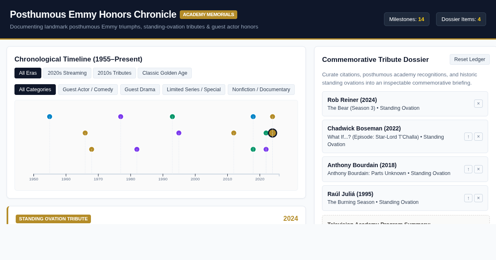Move Anthony Bourdain entry up
The height and width of the screenshot is (260, 496).
click(468, 169)
